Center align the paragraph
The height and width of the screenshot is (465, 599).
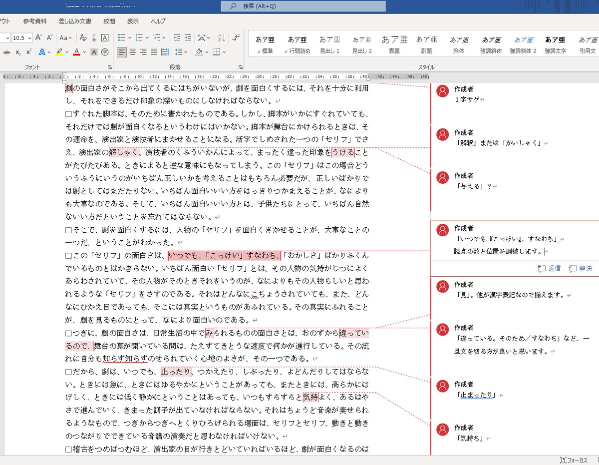pos(133,52)
